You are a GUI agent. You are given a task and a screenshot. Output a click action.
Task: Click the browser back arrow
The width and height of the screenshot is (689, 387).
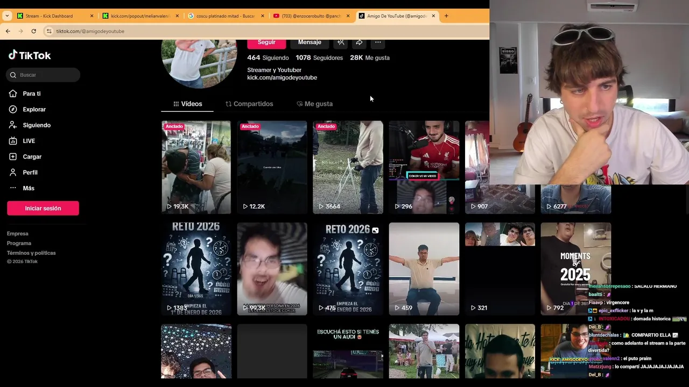pyautogui.click(x=8, y=31)
